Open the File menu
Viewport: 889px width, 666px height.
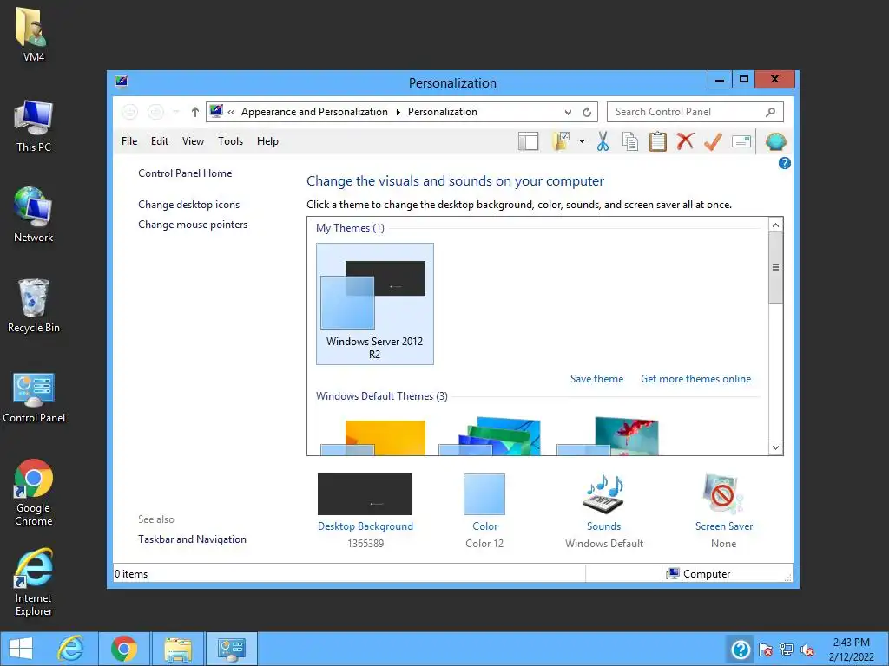129,141
